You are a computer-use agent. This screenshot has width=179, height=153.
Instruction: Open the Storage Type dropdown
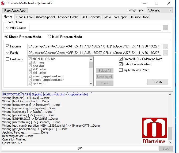click(159, 10)
